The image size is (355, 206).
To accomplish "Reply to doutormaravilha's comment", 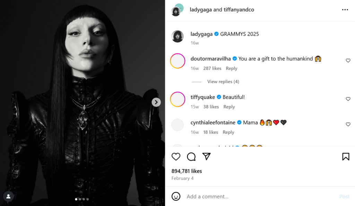I will 232,68.
